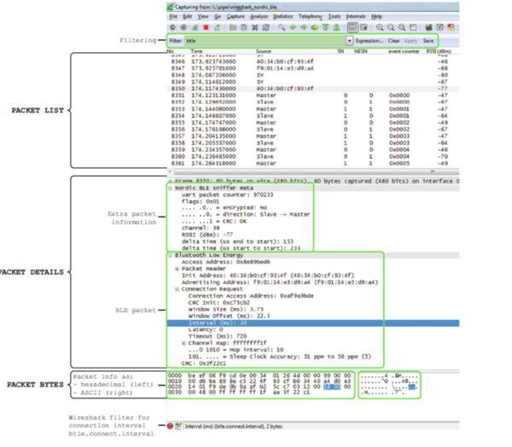Screen dimensions: 512x447
Task: Open the Telephony menu
Action: point(311,16)
